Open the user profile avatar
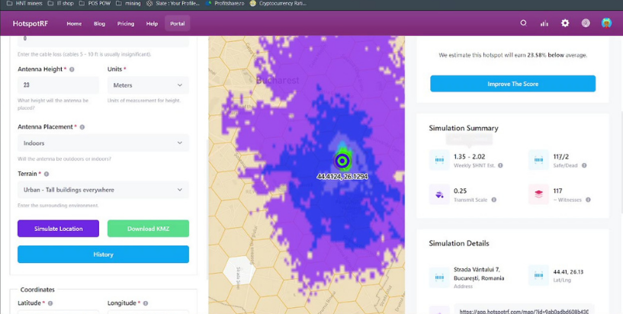This screenshot has width=623, height=314. [606, 23]
